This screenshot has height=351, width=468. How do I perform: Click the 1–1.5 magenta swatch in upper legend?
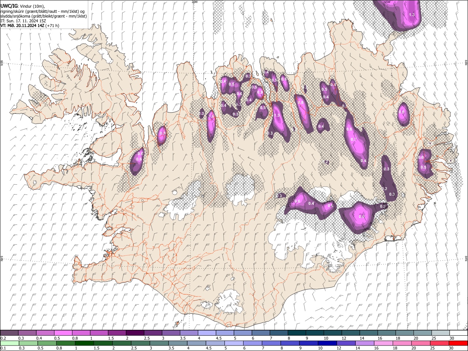[x=99, y=333]
